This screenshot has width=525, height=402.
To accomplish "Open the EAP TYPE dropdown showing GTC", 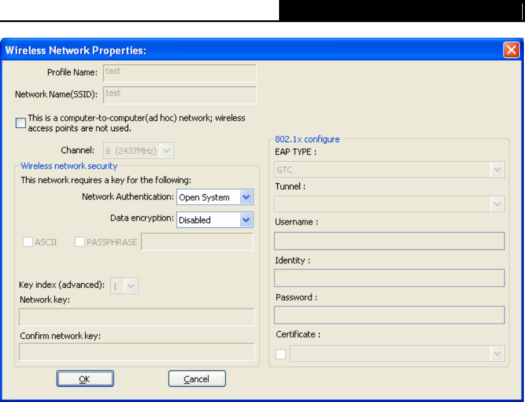I will click(x=389, y=169).
